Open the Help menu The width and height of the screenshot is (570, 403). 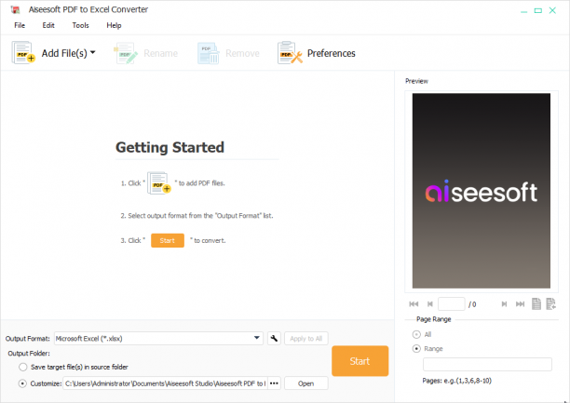pos(114,25)
